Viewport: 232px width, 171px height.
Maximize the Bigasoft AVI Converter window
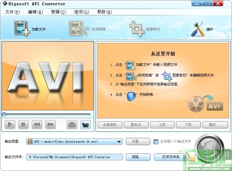207,3
